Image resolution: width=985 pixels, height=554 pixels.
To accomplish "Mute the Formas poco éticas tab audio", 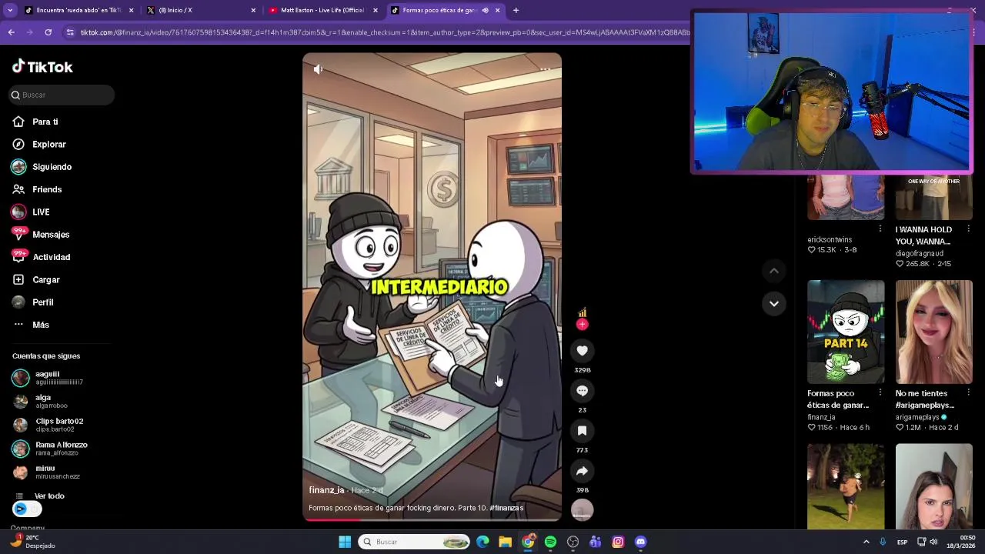I will [485, 10].
